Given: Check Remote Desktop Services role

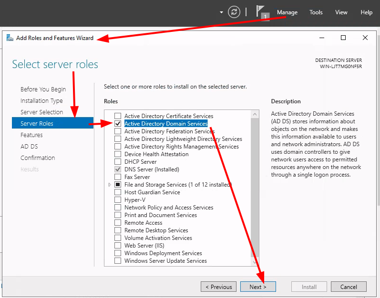Looking at the screenshot, I should (118, 230).
